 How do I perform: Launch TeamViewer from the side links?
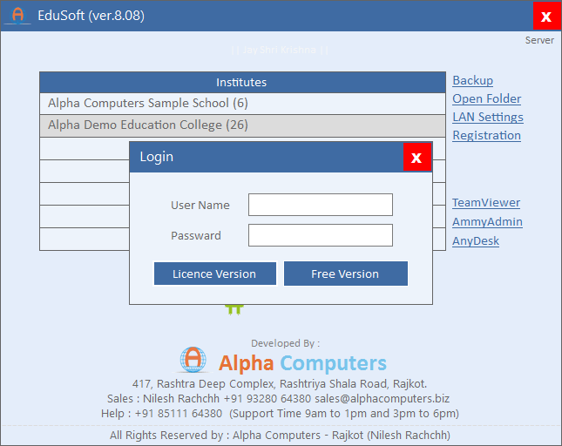click(486, 202)
